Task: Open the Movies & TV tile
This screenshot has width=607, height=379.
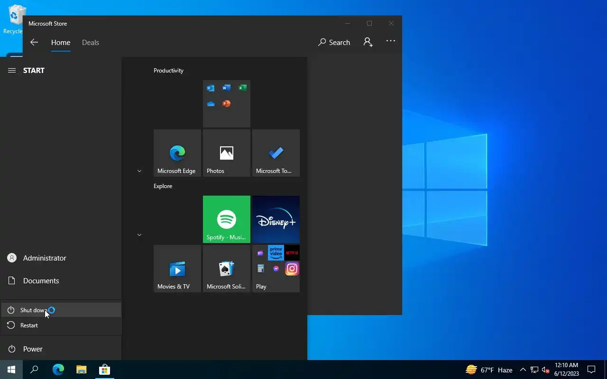Action: click(177, 269)
